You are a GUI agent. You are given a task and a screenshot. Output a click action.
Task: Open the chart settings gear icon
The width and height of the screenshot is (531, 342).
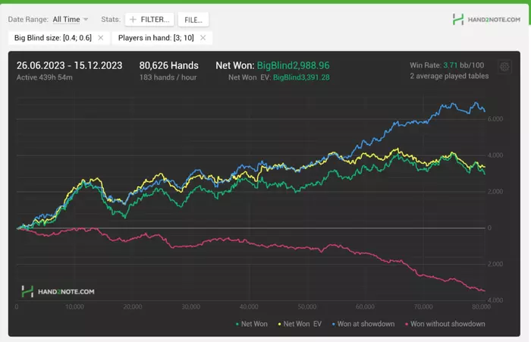(504, 67)
